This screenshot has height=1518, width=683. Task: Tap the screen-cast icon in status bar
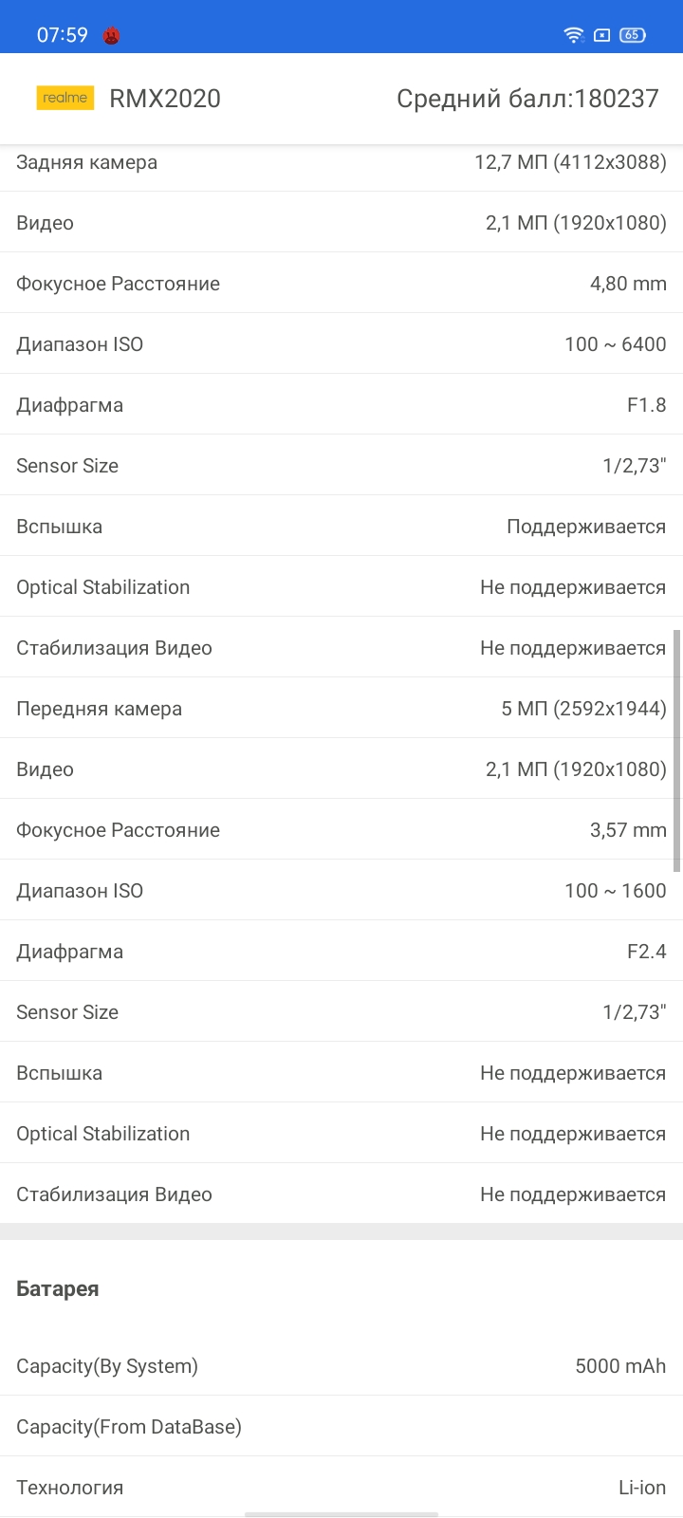(601, 35)
